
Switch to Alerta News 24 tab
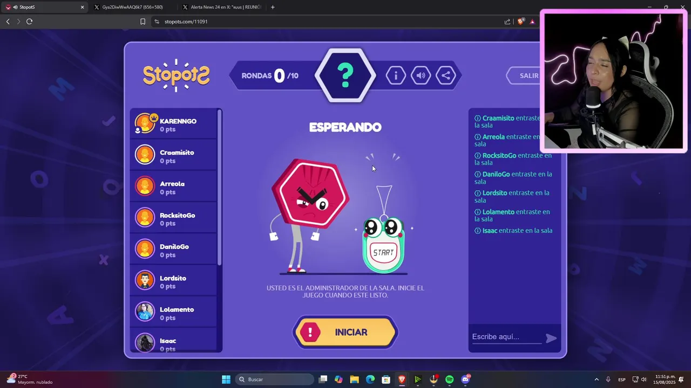(221, 7)
